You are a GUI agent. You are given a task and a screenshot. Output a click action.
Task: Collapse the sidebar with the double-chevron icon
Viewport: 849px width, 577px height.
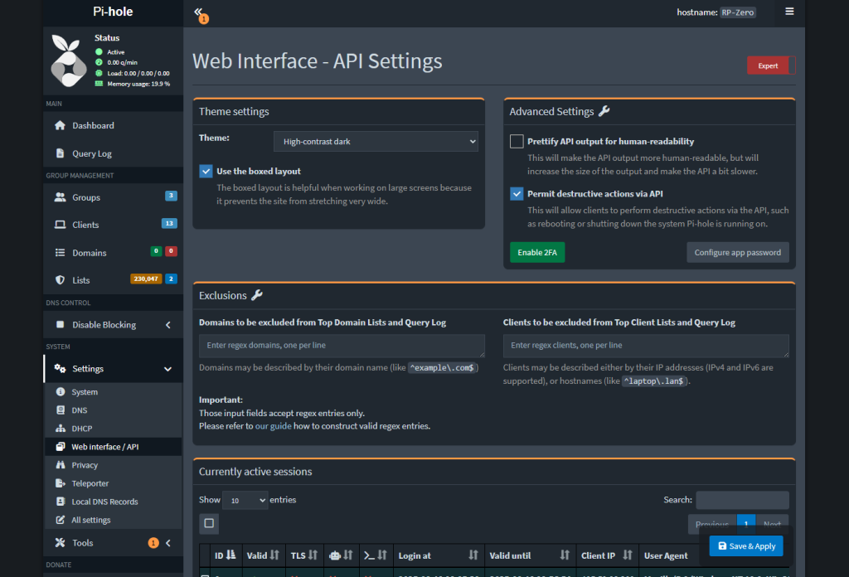[198, 12]
